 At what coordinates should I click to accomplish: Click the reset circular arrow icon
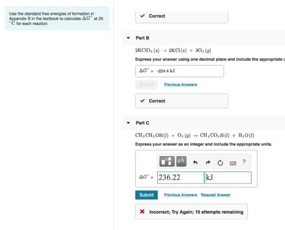coord(220,162)
